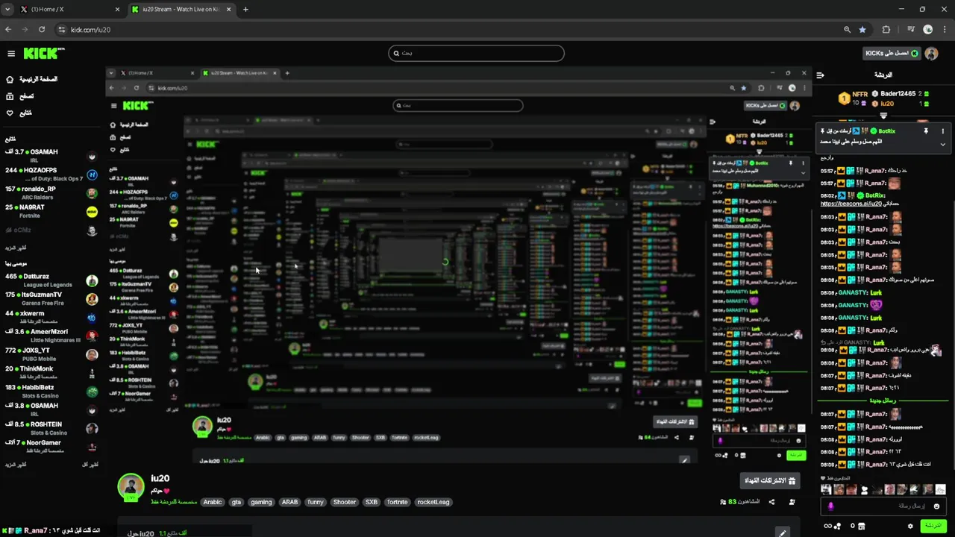Open HQZAOFPS channel in sidebar
This screenshot has width=955, height=537.
tap(51, 175)
